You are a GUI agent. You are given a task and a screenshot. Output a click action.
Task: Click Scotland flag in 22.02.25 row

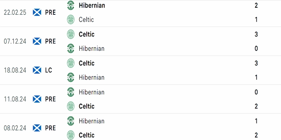pos(37,12)
